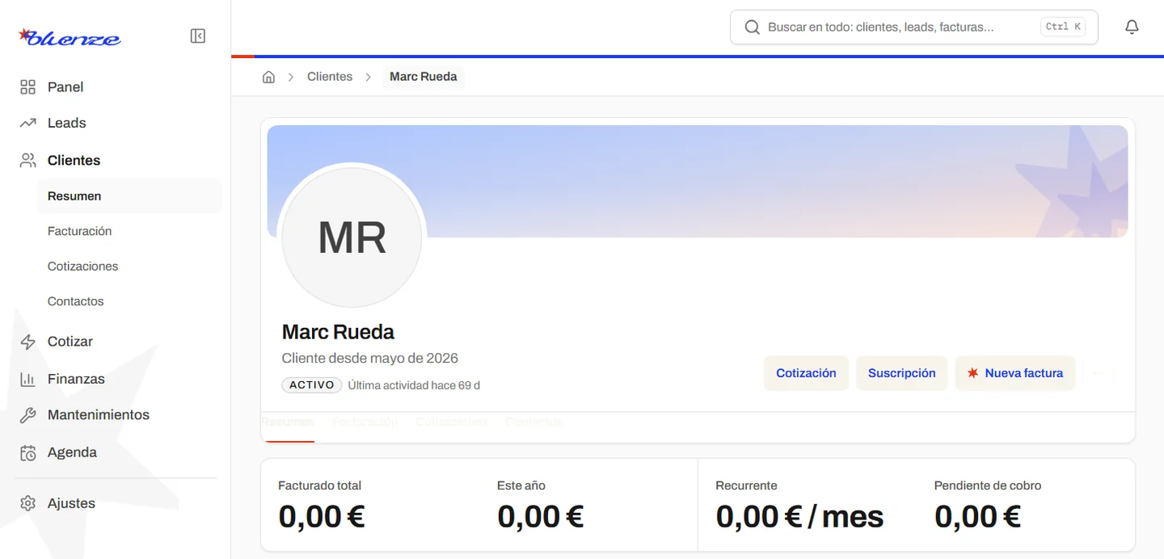Click the Ajustes gear icon
Image resolution: width=1164 pixels, height=559 pixels.
(x=27, y=503)
